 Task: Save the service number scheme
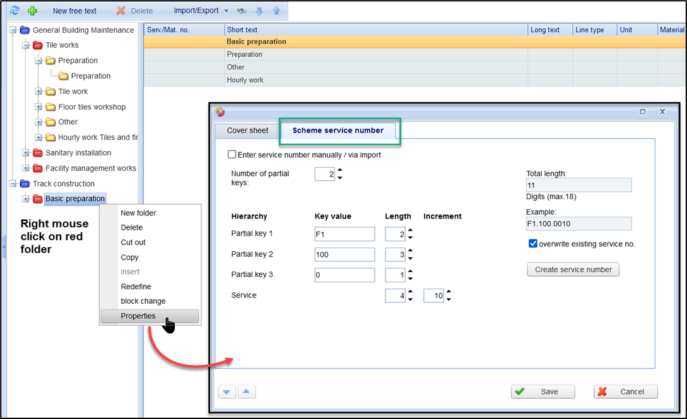click(x=543, y=391)
